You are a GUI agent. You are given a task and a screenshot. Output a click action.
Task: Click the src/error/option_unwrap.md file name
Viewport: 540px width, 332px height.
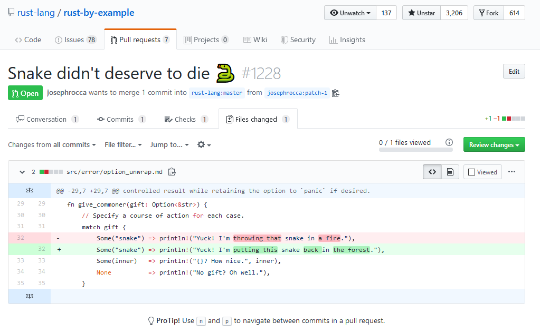tap(115, 172)
